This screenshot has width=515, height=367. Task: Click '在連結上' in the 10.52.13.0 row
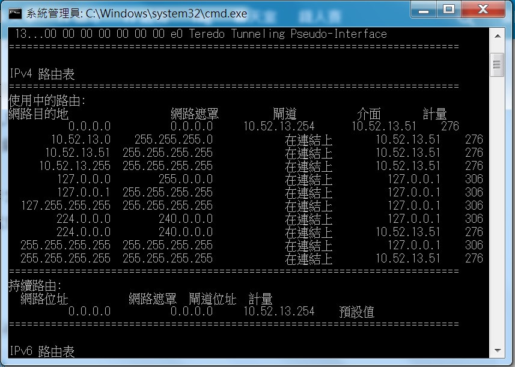pyautogui.click(x=309, y=140)
